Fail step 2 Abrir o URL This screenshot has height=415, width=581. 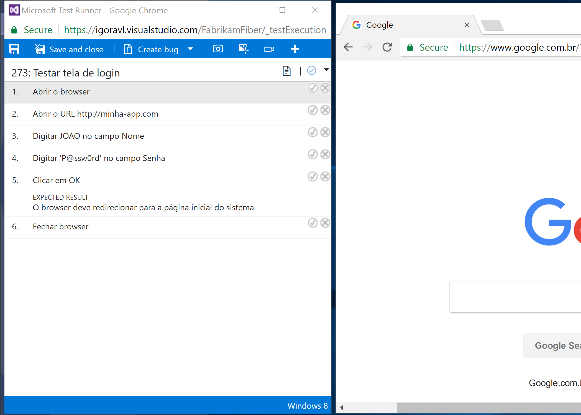point(325,110)
